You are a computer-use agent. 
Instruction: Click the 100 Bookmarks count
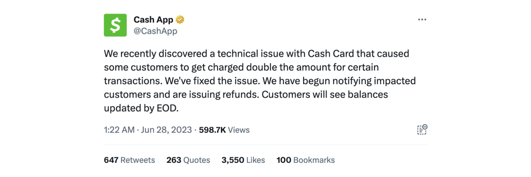(305, 160)
